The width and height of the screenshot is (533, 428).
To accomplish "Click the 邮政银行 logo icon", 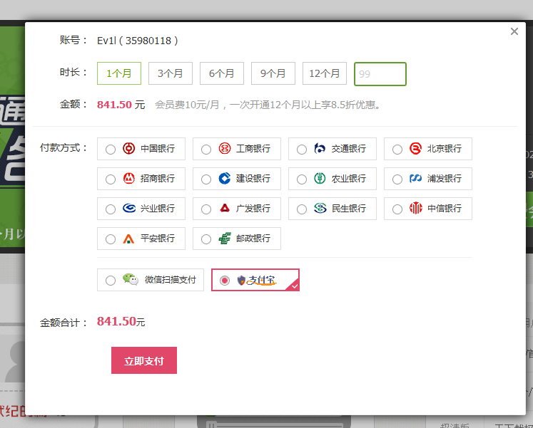I will (225, 239).
